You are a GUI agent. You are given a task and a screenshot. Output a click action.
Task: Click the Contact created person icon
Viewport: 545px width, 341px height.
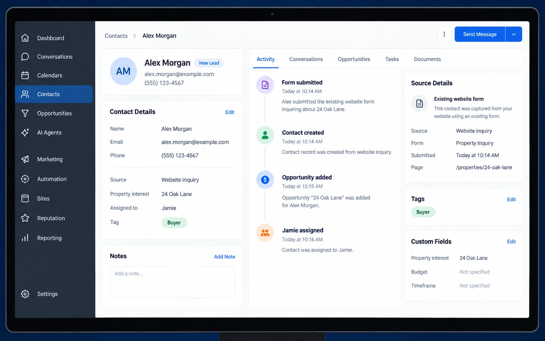click(x=265, y=135)
